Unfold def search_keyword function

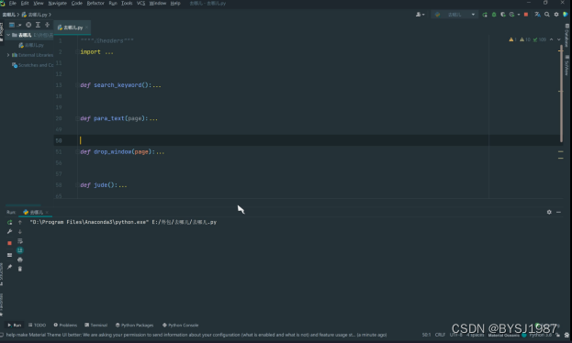[x=77, y=85]
